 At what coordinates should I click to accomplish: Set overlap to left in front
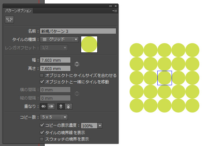pyautogui.click(x=44, y=106)
